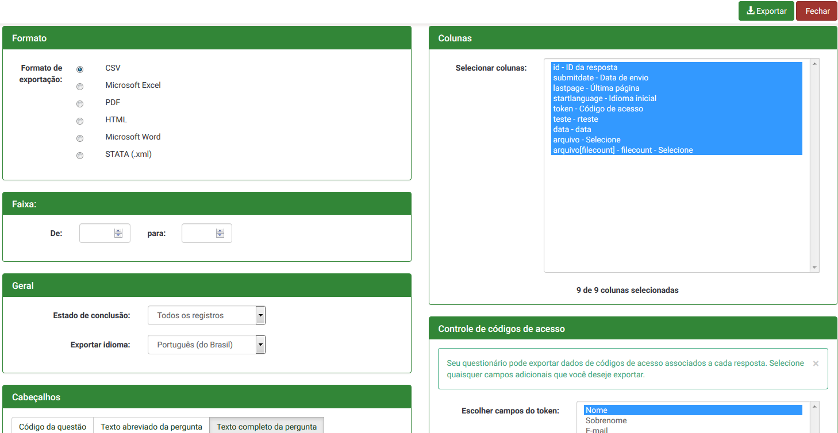Switch to Código da questão header tab
This screenshot has height=433, width=838.
52,426
